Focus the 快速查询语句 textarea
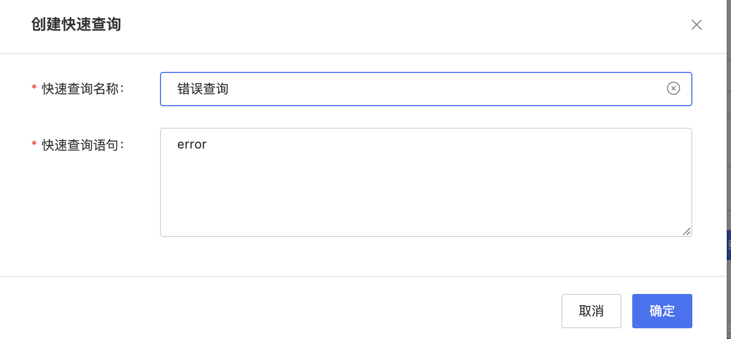The width and height of the screenshot is (731, 339). [x=426, y=182]
